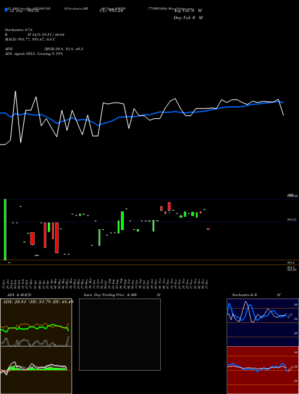Select the 'Day Vol: 0 M' text
Viewport: 299px width, 394px height.
click(188, 17)
